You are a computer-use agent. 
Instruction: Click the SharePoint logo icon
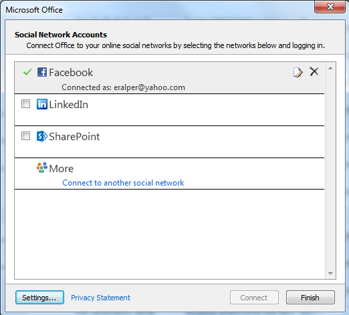click(42, 136)
